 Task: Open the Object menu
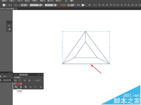point(12,1)
